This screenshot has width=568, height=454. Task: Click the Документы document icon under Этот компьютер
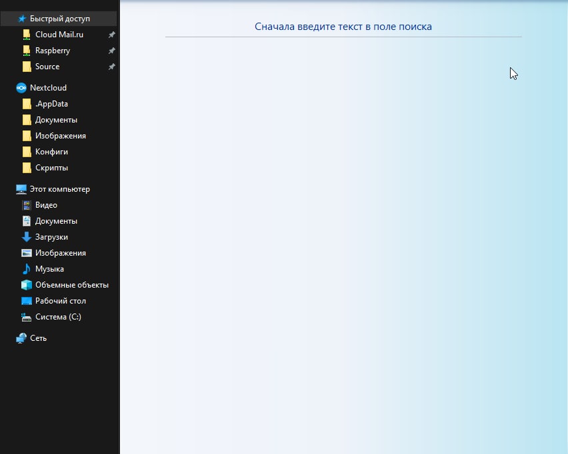27,221
